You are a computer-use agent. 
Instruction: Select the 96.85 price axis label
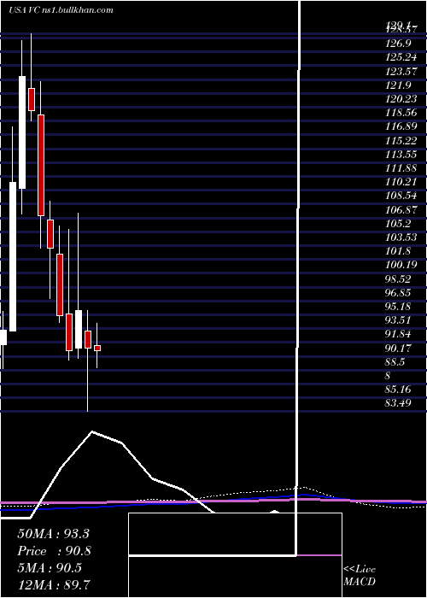tap(399, 292)
